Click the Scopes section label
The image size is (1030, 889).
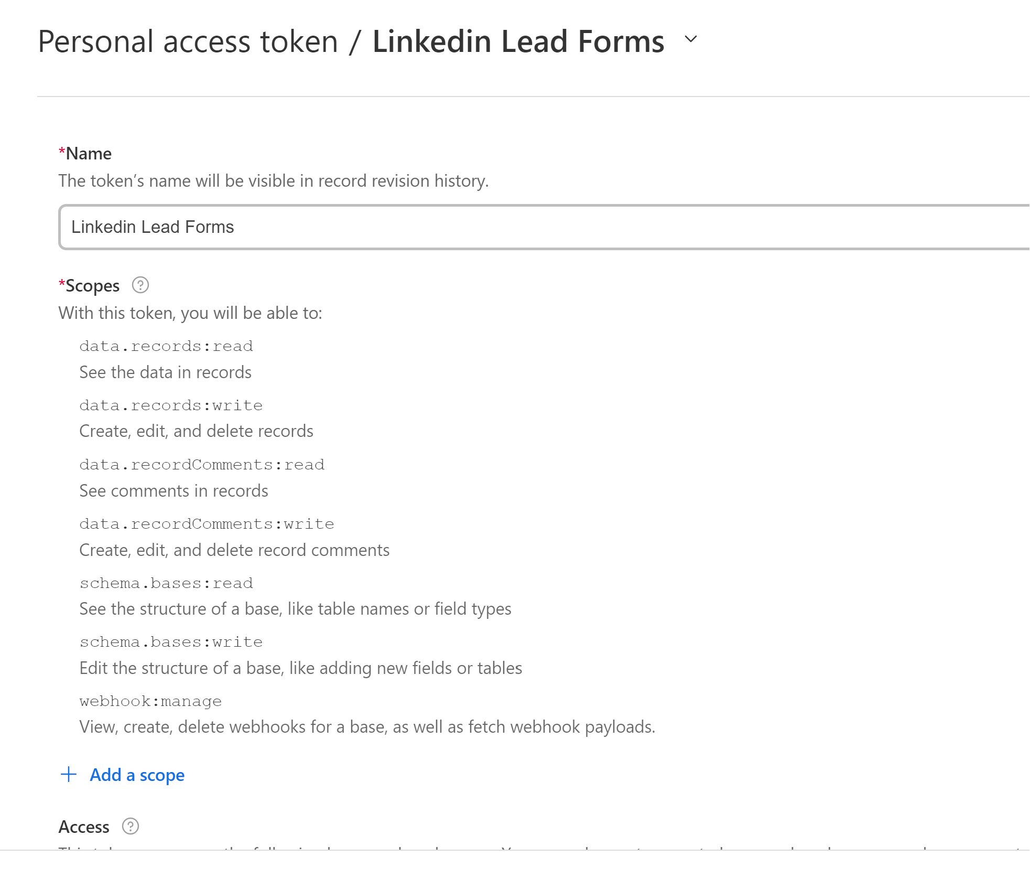pos(92,286)
